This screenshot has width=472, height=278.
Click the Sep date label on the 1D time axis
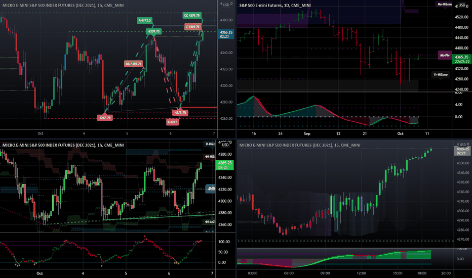[307, 133]
